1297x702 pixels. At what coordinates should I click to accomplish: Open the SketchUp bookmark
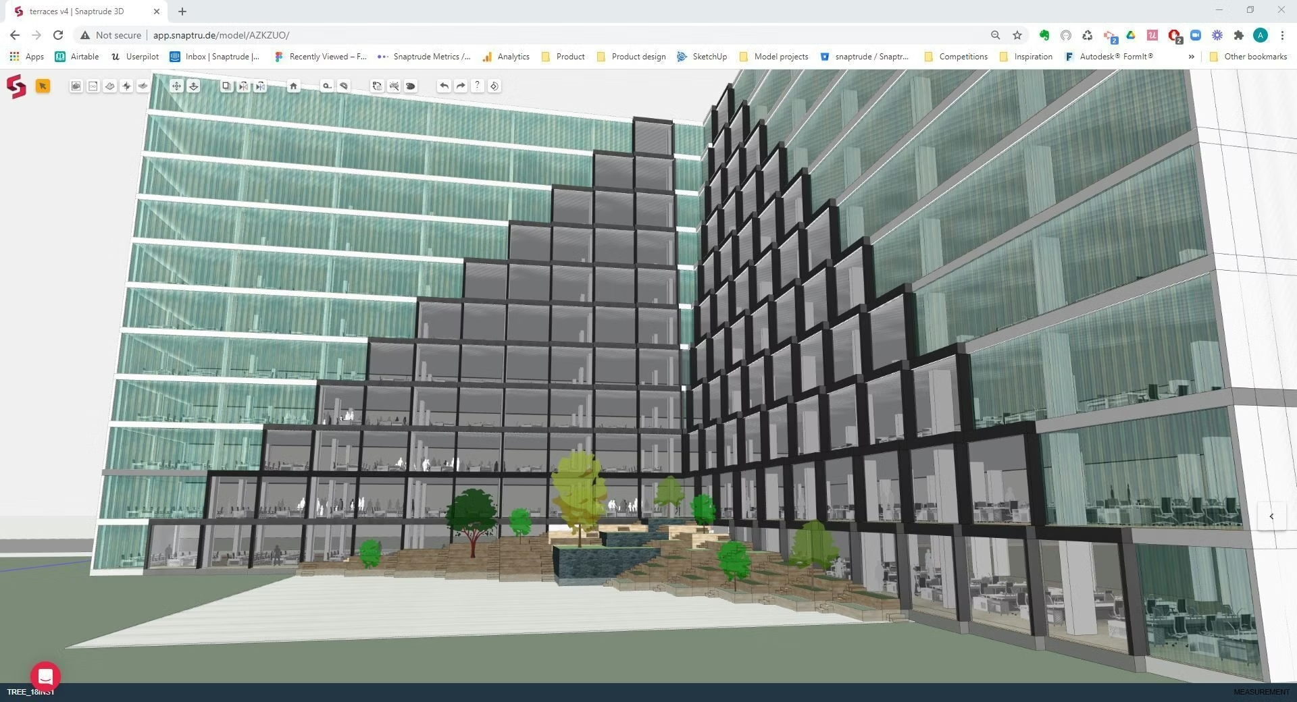point(702,57)
